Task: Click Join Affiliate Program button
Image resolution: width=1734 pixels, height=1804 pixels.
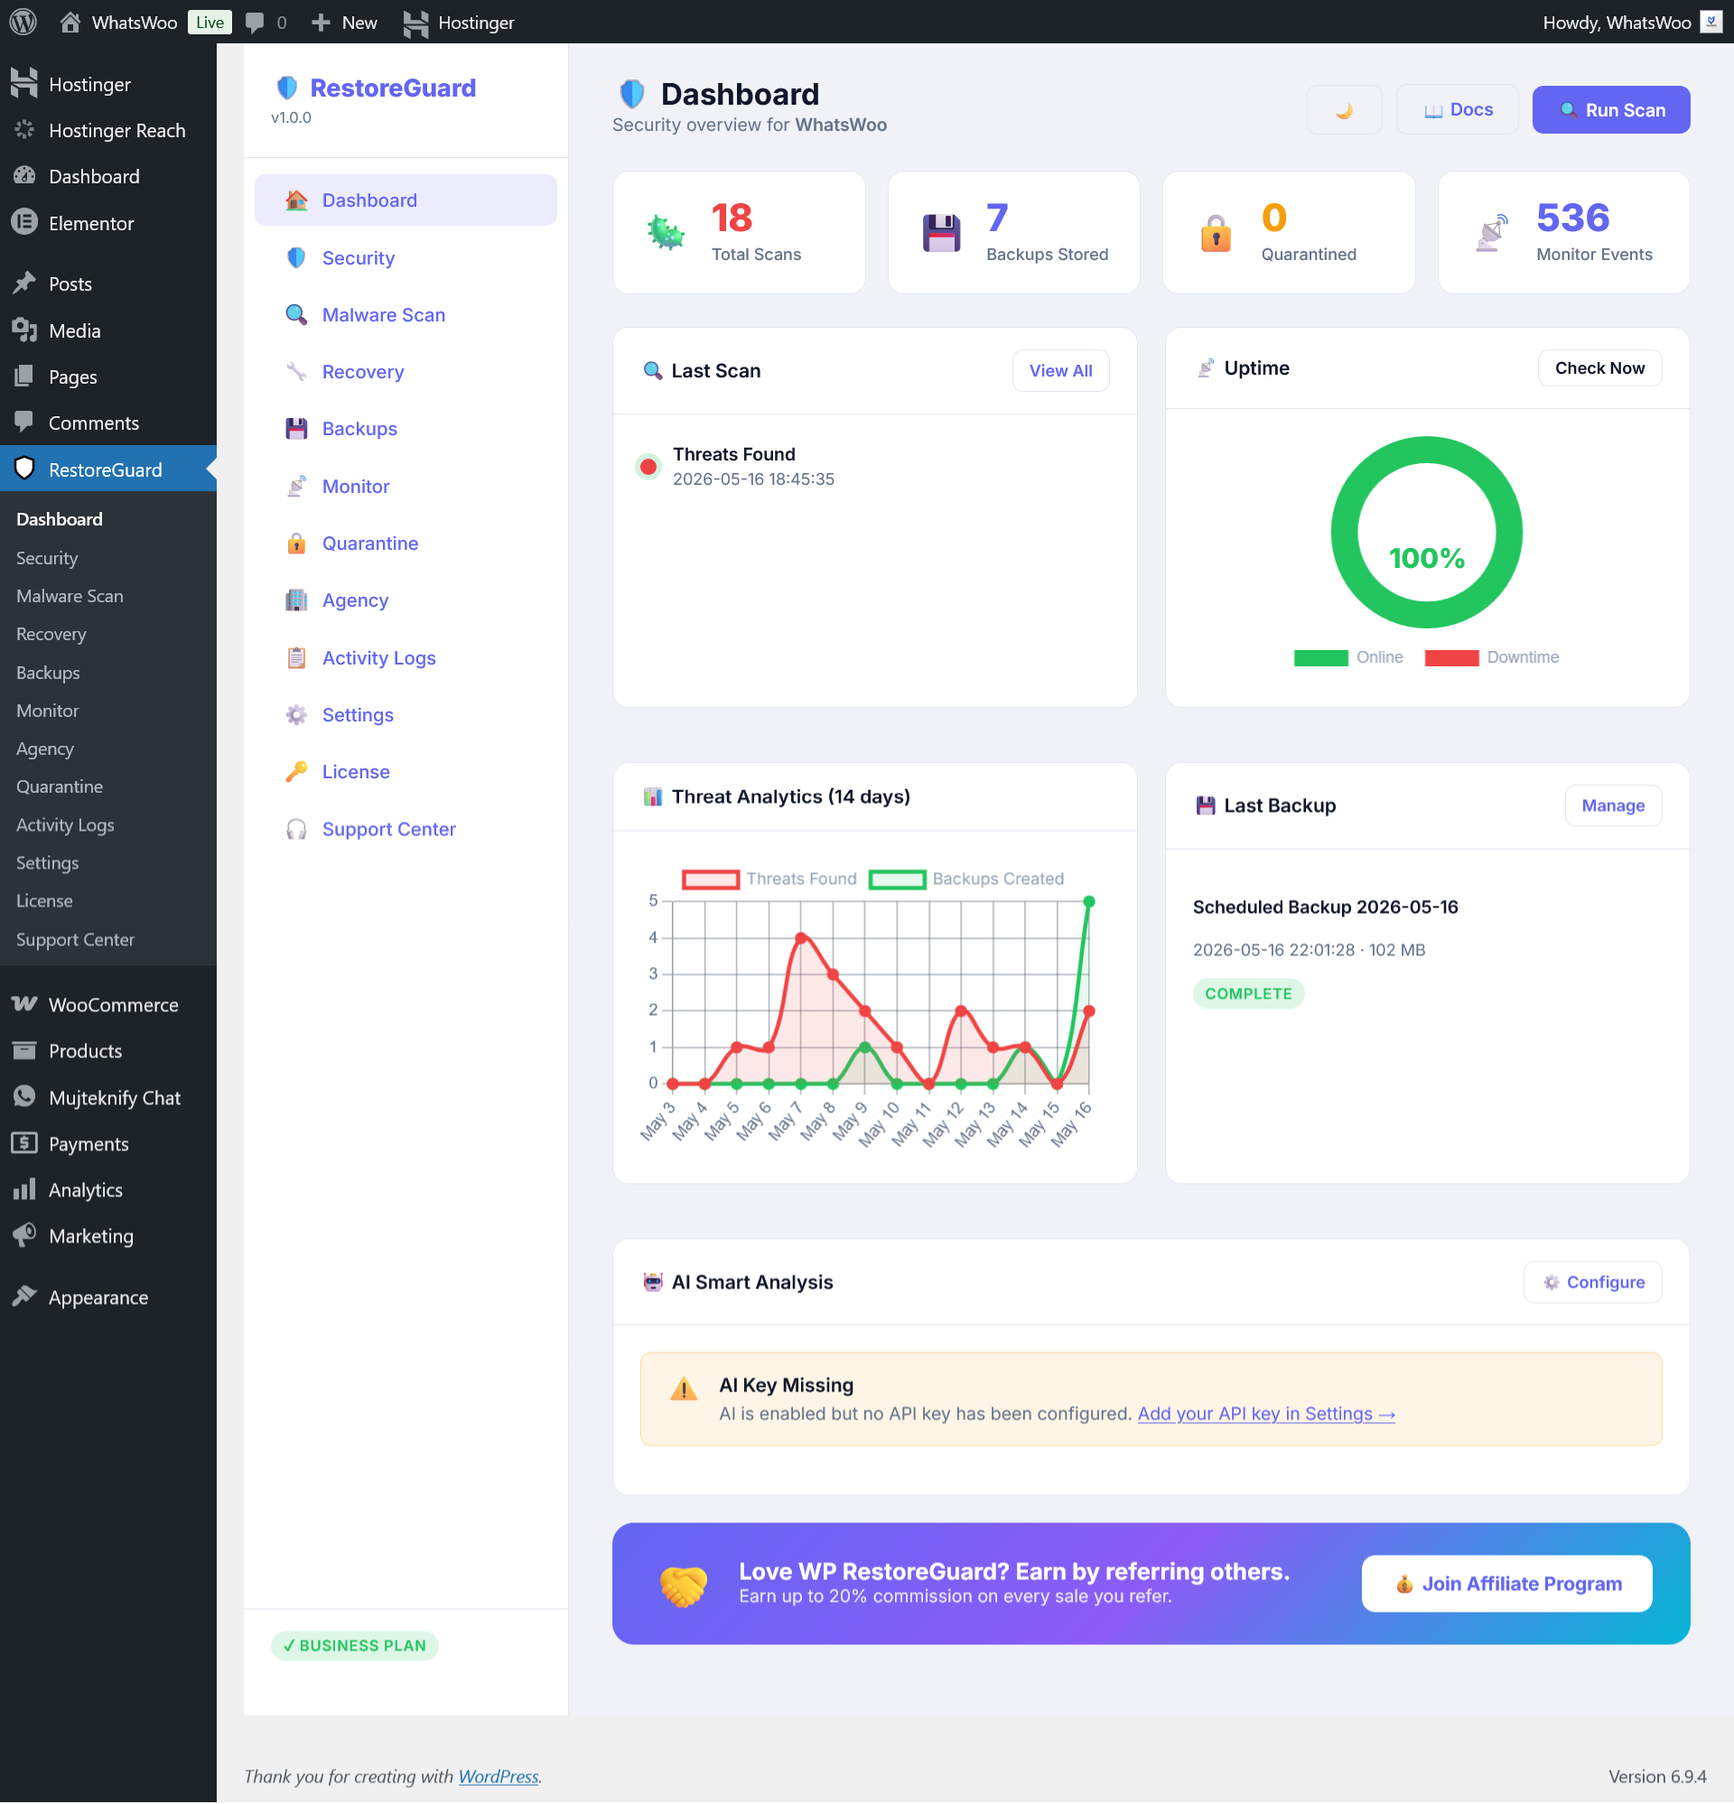Action: (x=1506, y=1583)
